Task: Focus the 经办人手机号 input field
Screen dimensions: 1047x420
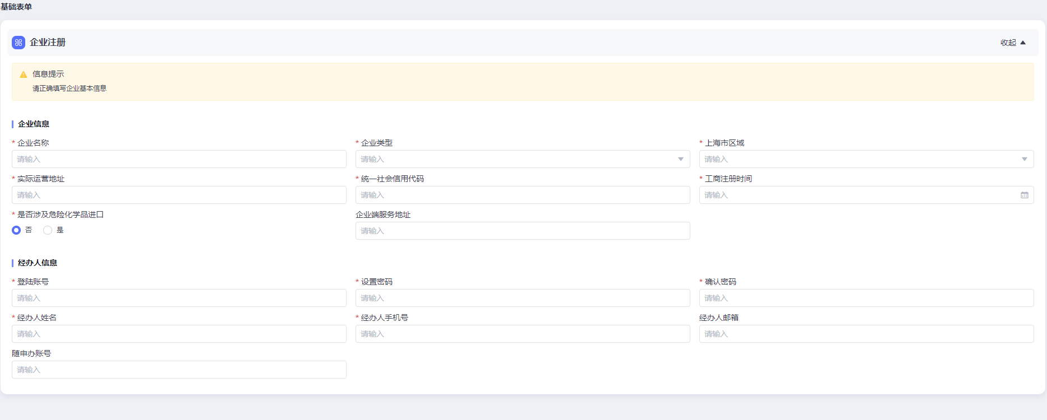Action: click(x=523, y=334)
